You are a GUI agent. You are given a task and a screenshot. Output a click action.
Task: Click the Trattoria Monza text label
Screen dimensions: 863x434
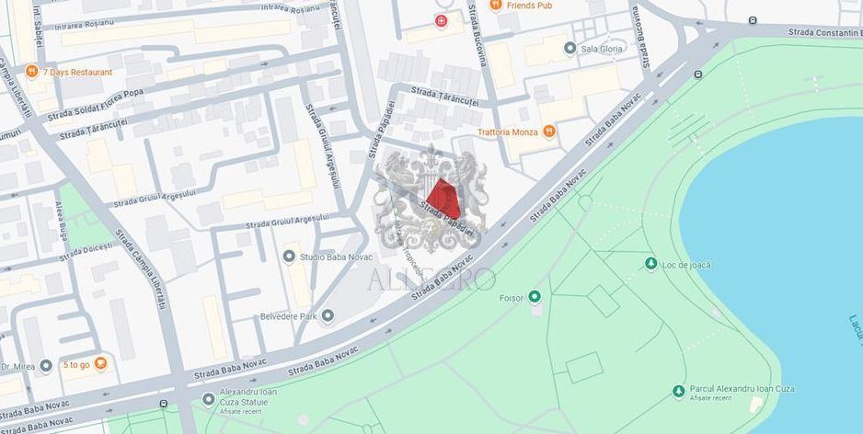pyautogui.click(x=508, y=132)
